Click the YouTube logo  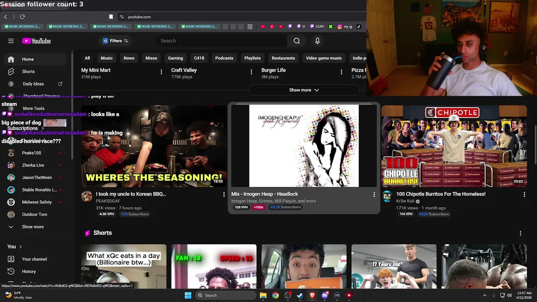pyautogui.click(x=36, y=41)
